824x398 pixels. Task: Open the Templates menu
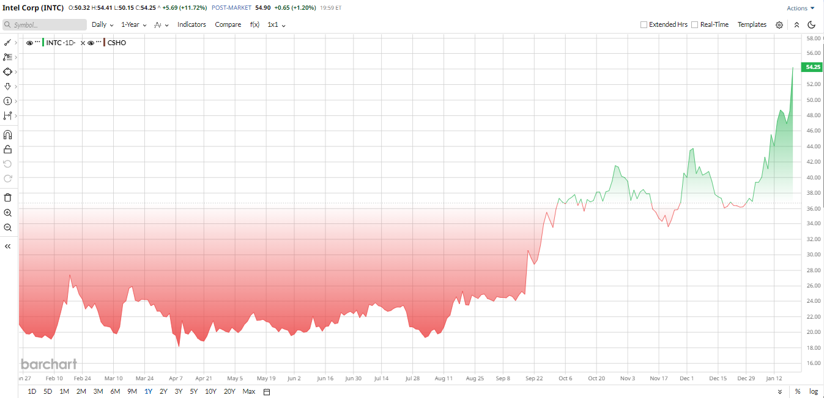pyautogui.click(x=752, y=24)
